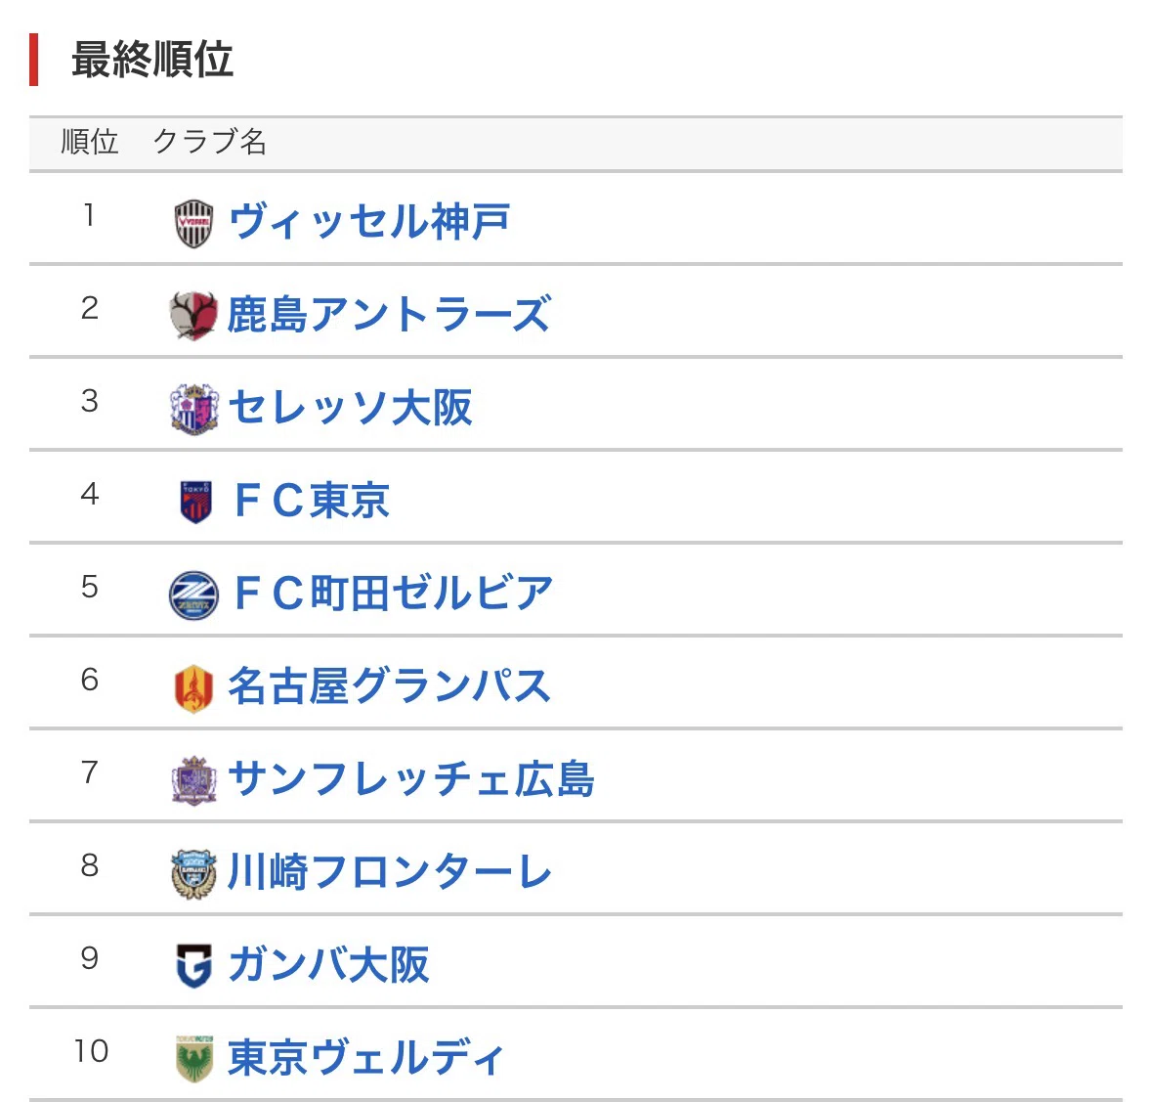
Task: Open the ヴィッセル神戸 club link
Action: [x=369, y=221]
